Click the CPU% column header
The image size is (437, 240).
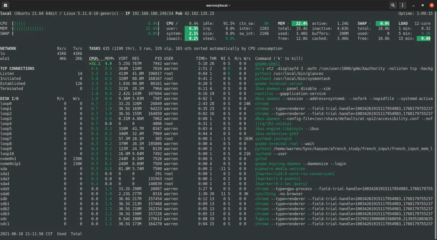(x=94, y=58)
